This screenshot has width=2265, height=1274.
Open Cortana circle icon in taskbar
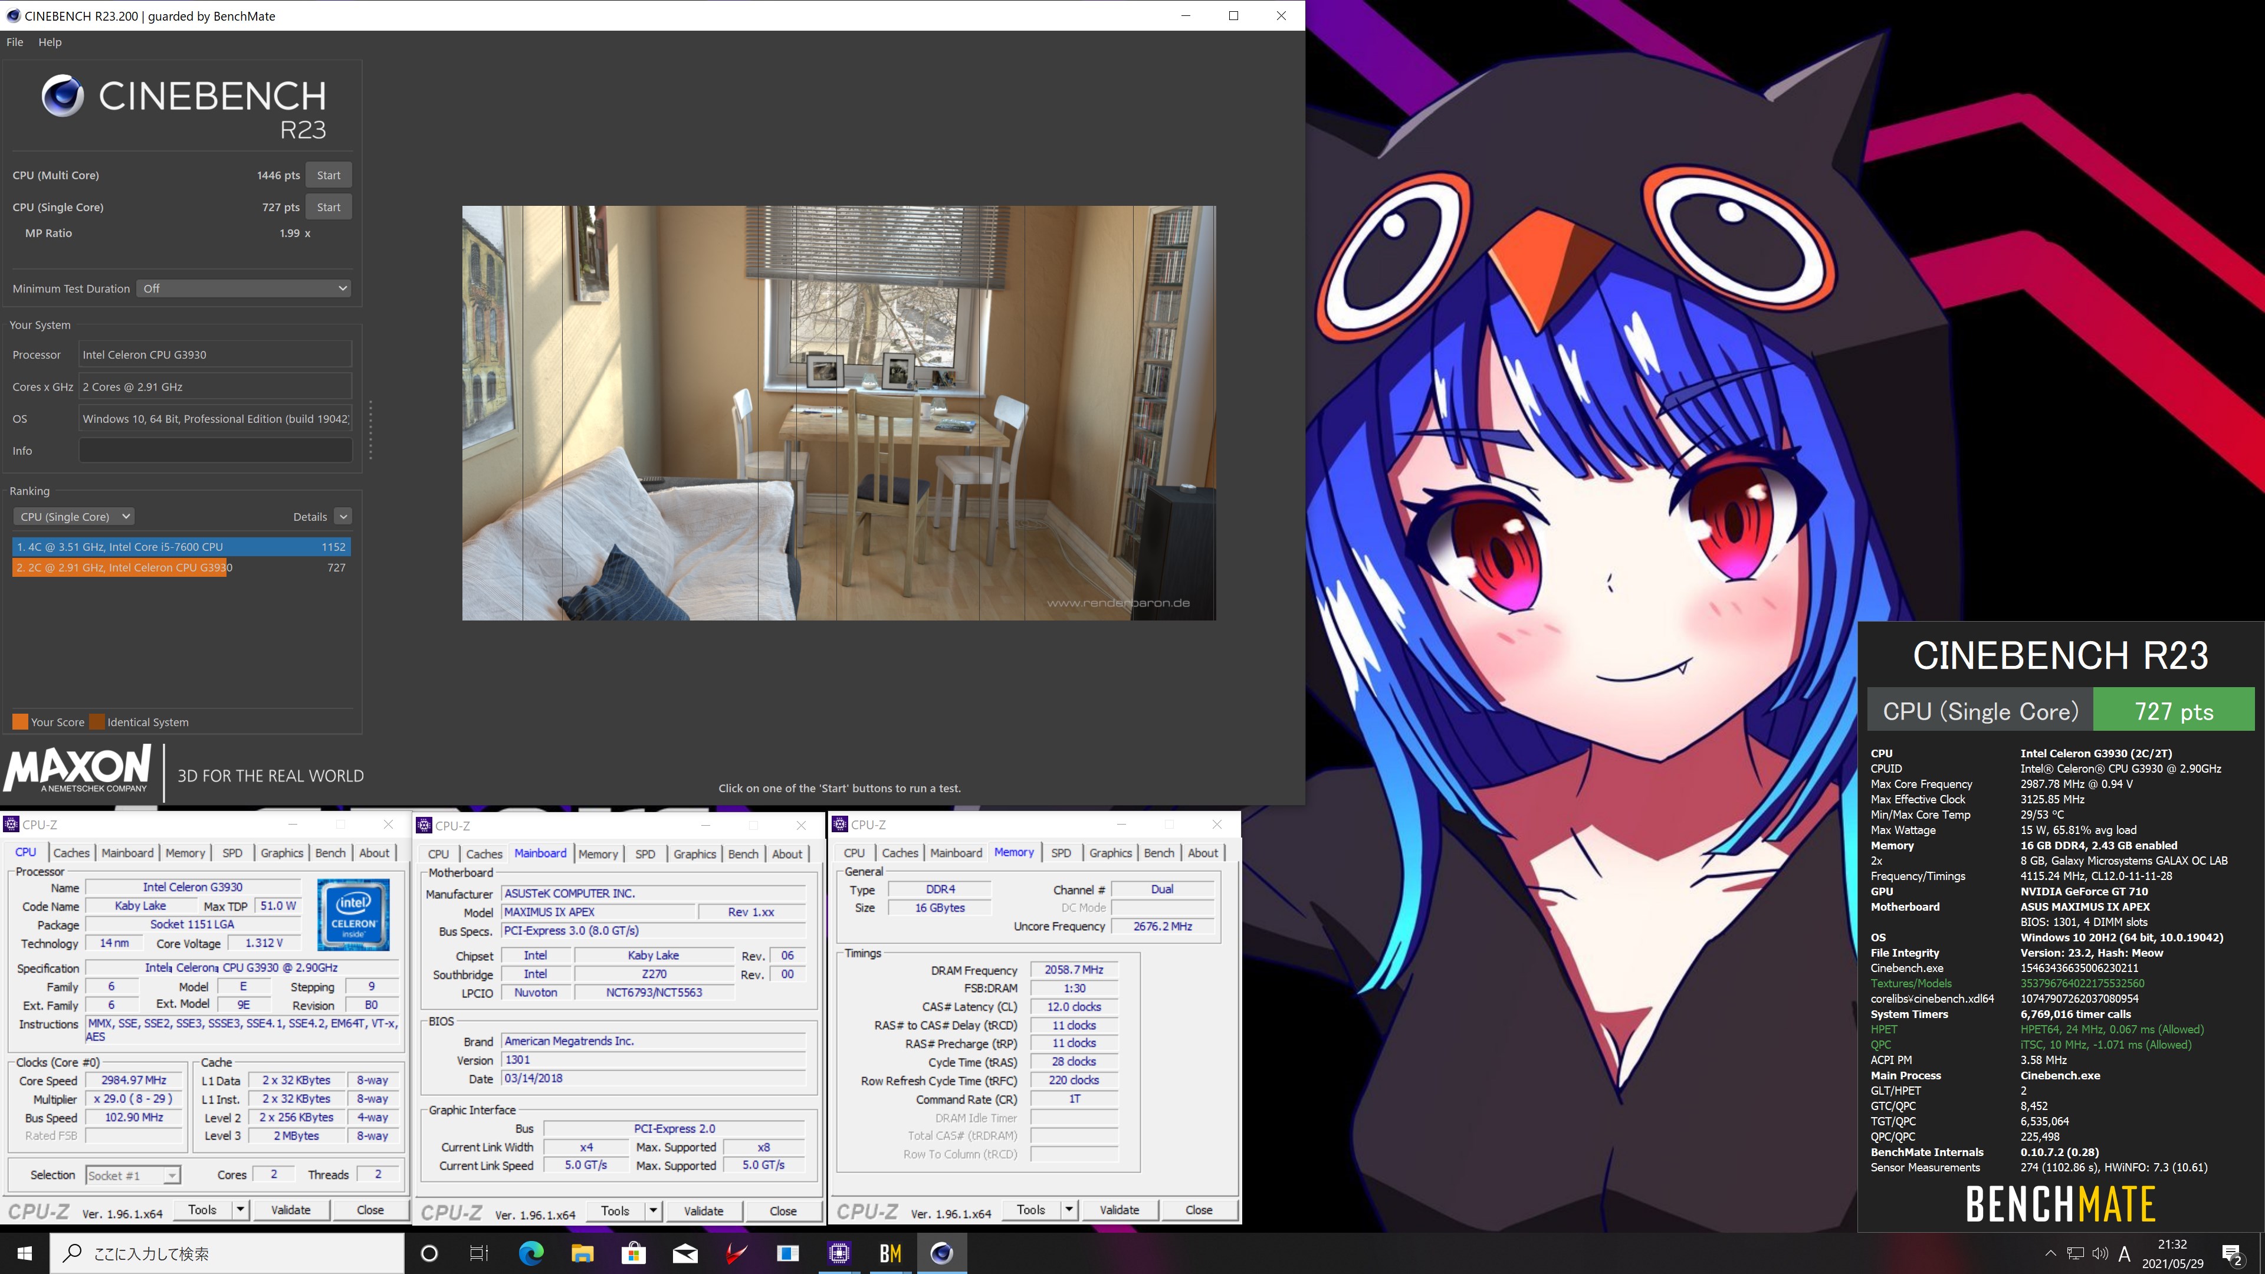(429, 1253)
